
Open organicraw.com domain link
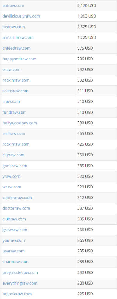click(x=17, y=294)
